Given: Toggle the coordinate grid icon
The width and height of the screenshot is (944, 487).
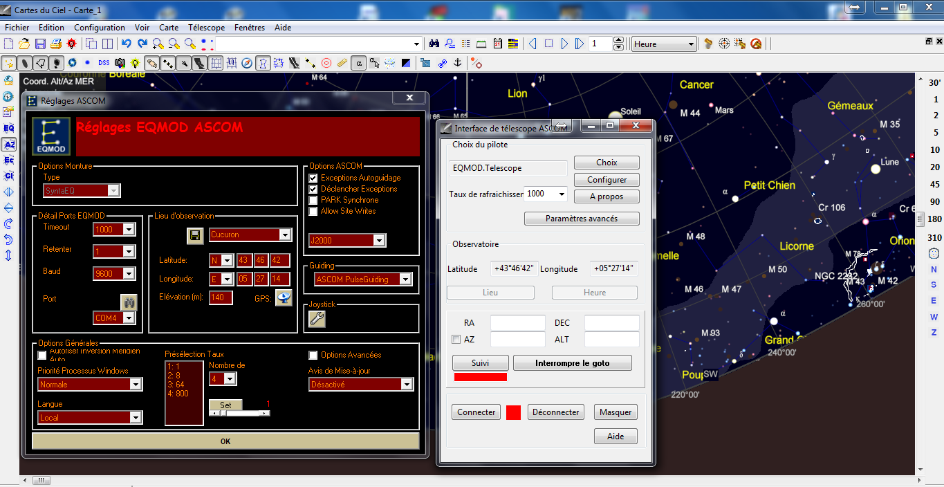Looking at the screenshot, I should click(x=216, y=63).
